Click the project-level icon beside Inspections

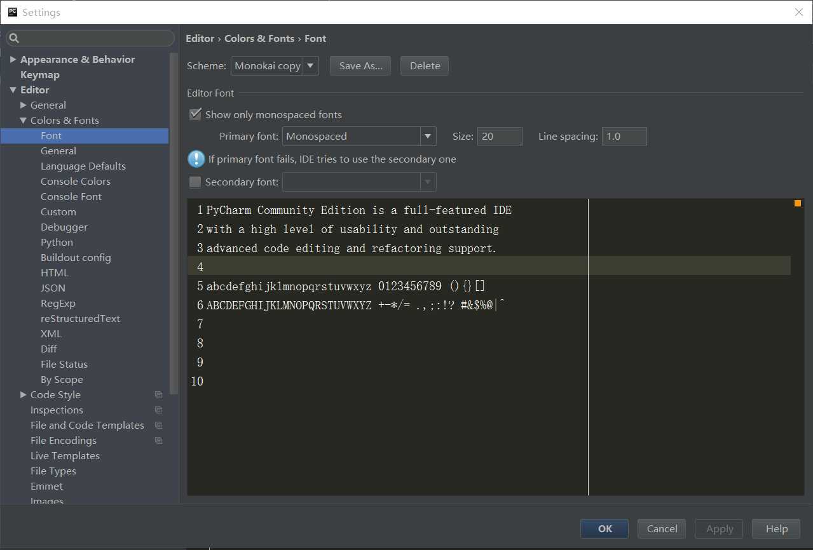pos(158,410)
